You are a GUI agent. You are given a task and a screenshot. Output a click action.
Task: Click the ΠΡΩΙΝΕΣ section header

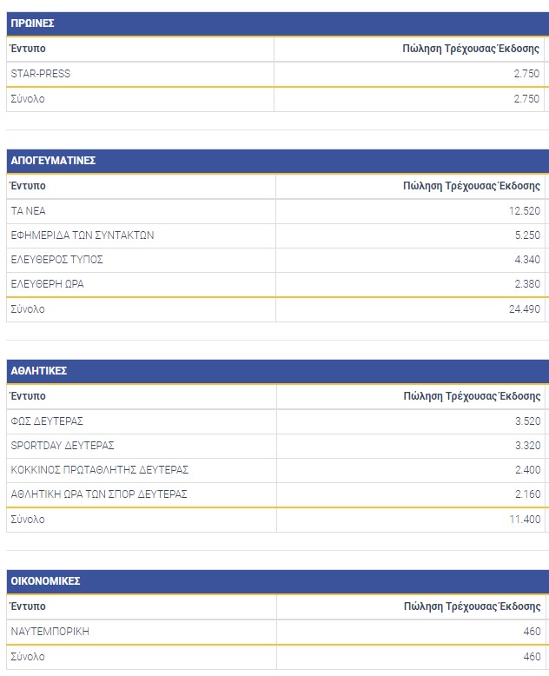[x=33, y=23]
